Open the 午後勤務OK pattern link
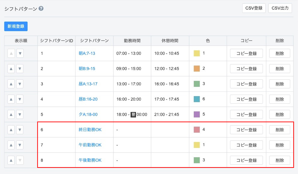Viewport: 298px width, 174px height. [90, 160]
